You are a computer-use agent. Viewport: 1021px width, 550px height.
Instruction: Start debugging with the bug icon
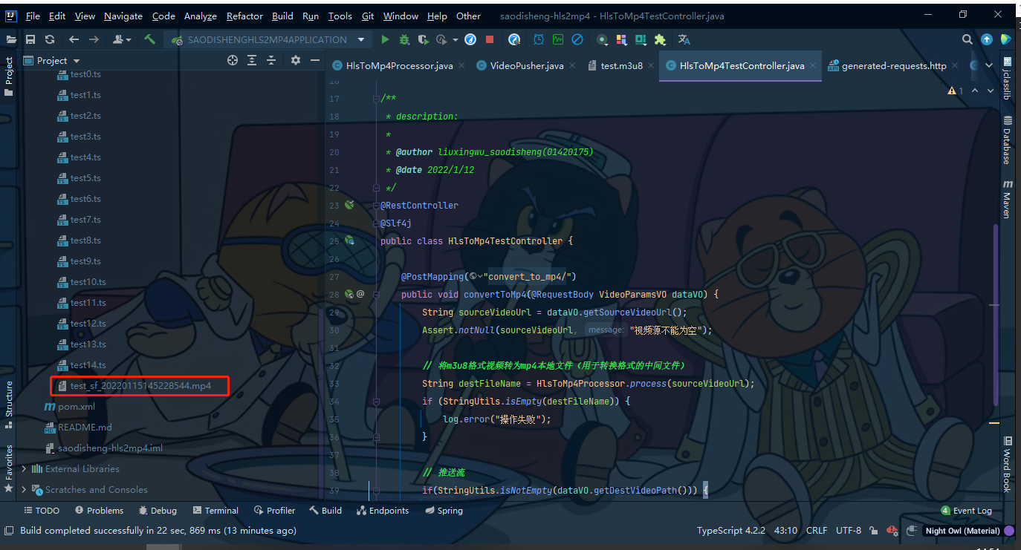coord(404,39)
